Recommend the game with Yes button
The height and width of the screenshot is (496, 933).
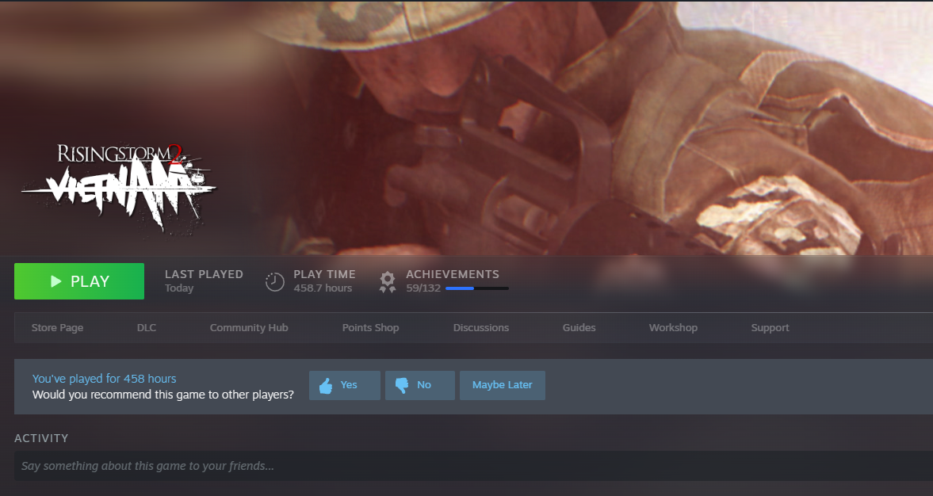tap(345, 385)
